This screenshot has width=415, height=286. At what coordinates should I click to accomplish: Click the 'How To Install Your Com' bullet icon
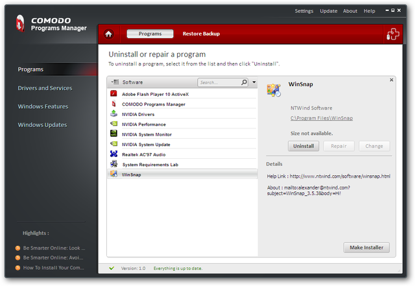pos(18,268)
